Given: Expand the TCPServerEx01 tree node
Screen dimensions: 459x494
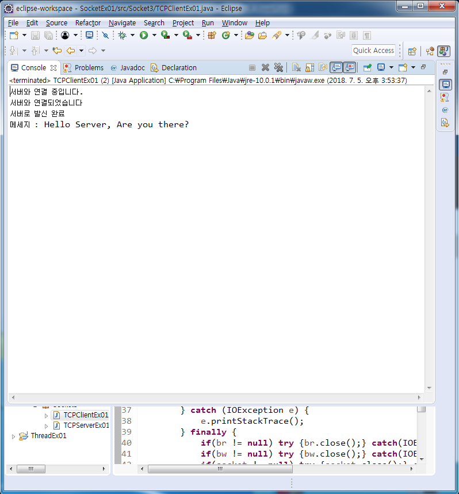Looking at the screenshot, I should [46, 426].
